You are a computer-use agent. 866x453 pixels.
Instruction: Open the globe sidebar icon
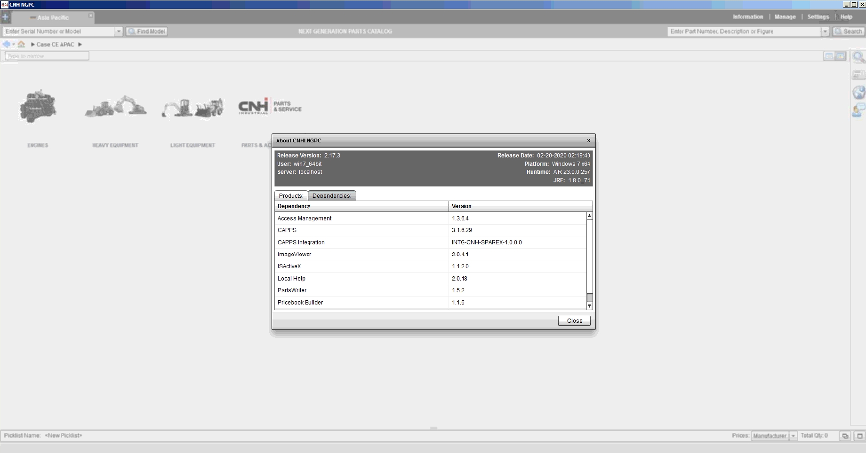coord(859,92)
